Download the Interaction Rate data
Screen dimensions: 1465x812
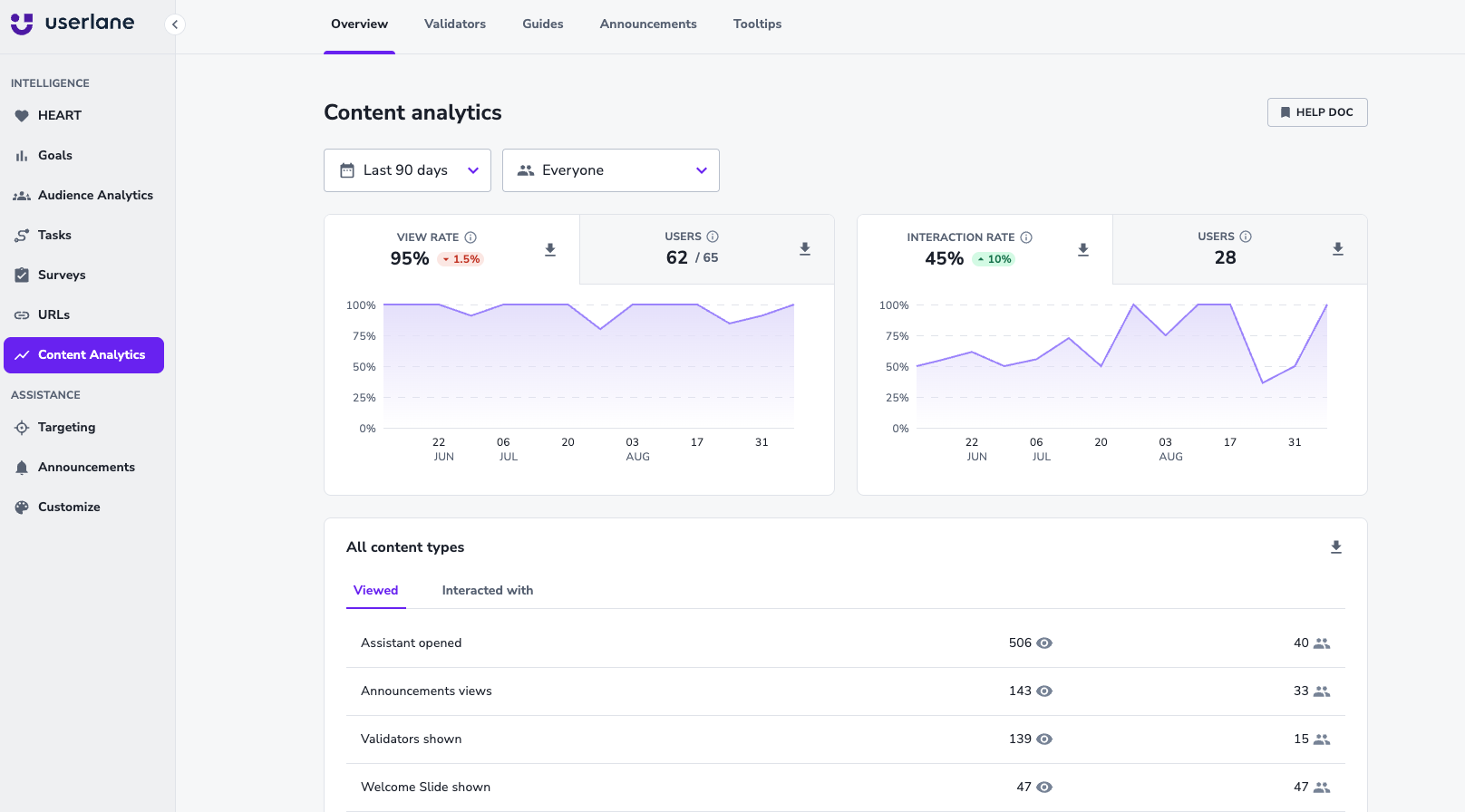point(1083,250)
